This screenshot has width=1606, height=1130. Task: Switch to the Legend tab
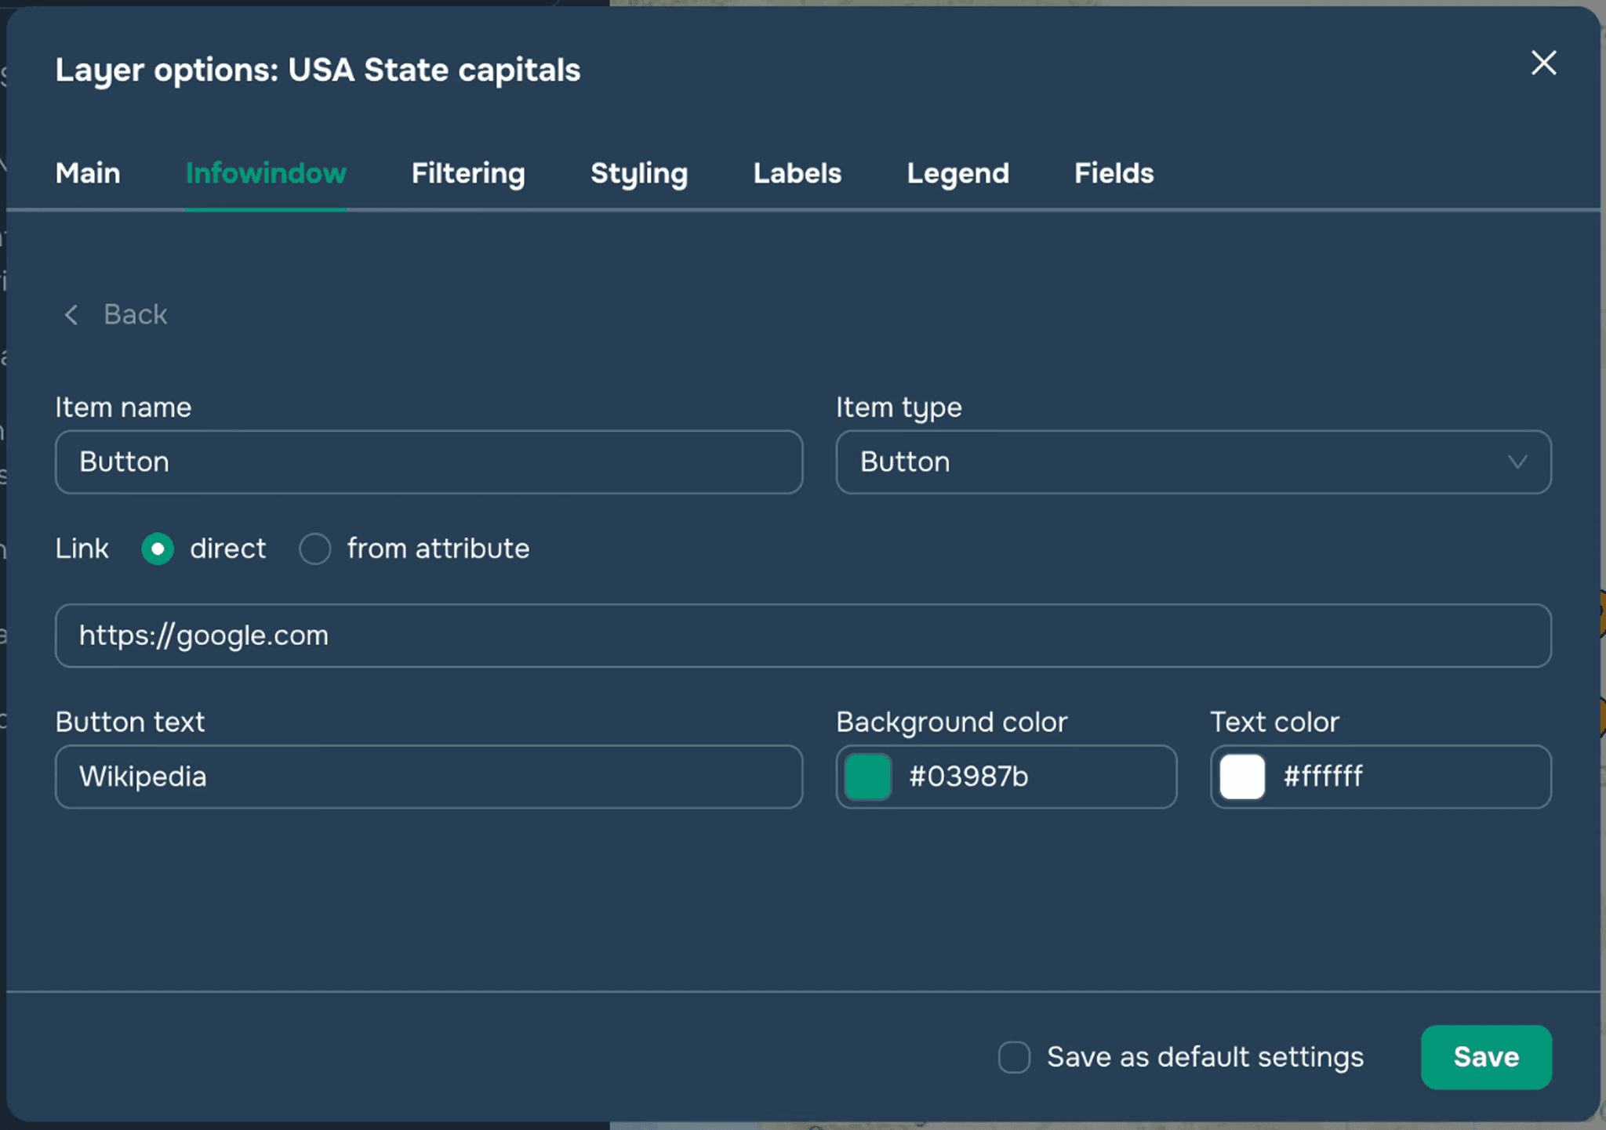(x=957, y=173)
